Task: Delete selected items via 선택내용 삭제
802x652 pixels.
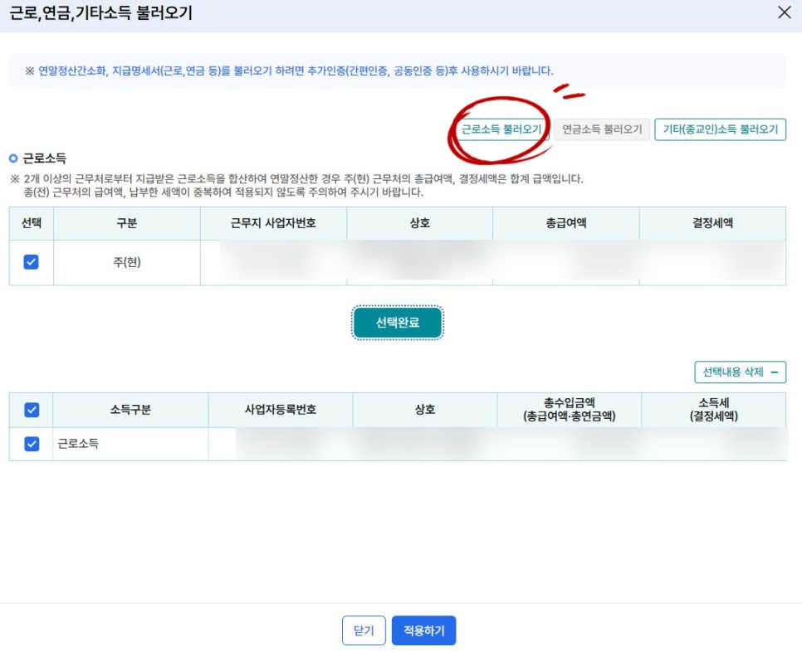Action: point(735,372)
